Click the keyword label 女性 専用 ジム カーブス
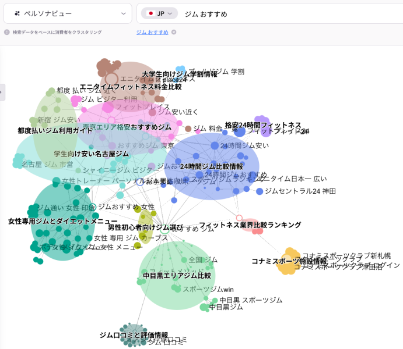Screen dimensions: 403x349 click(x=131, y=238)
